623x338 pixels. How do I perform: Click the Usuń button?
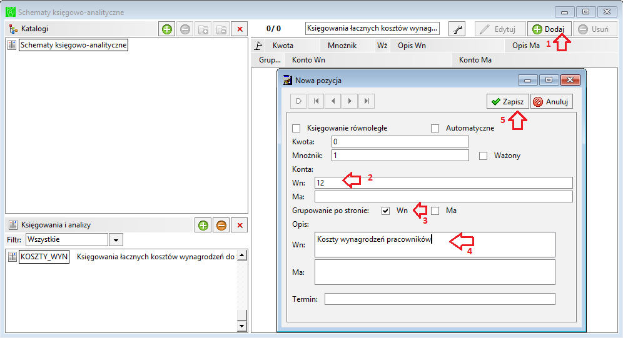[x=595, y=29]
